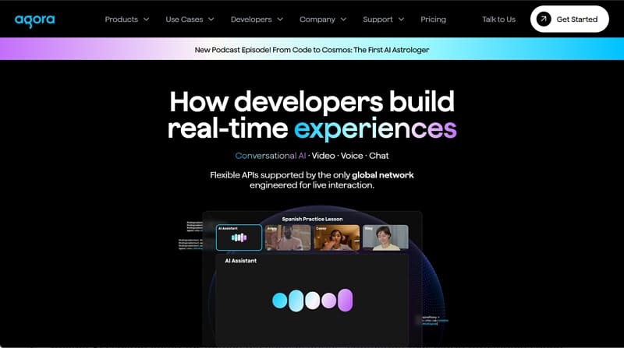Expand the Products chevron arrow
This screenshot has width=624, height=348.
(x=146, y=19)
